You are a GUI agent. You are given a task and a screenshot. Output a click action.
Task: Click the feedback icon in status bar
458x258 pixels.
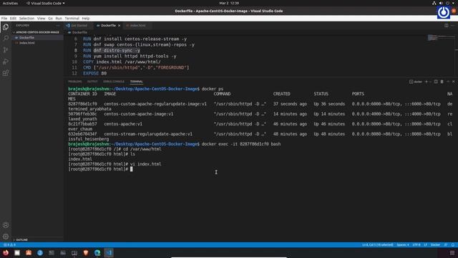pos(446,245)
